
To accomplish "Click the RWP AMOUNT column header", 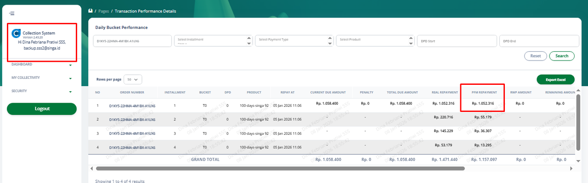I will [520, 92].
